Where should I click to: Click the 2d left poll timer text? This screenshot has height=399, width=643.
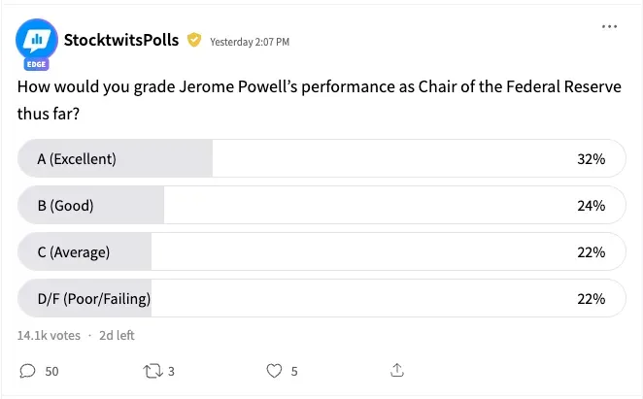tap(117, 335)
